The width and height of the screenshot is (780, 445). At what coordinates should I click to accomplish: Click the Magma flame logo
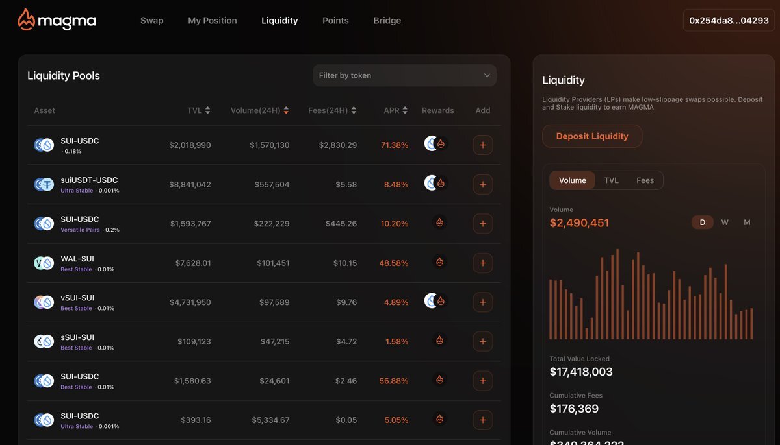pyautogui.click(x=27, y=20)
